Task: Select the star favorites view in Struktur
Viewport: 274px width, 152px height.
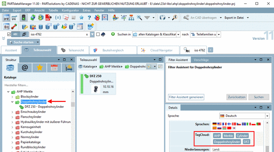Action: click(39, 68)
